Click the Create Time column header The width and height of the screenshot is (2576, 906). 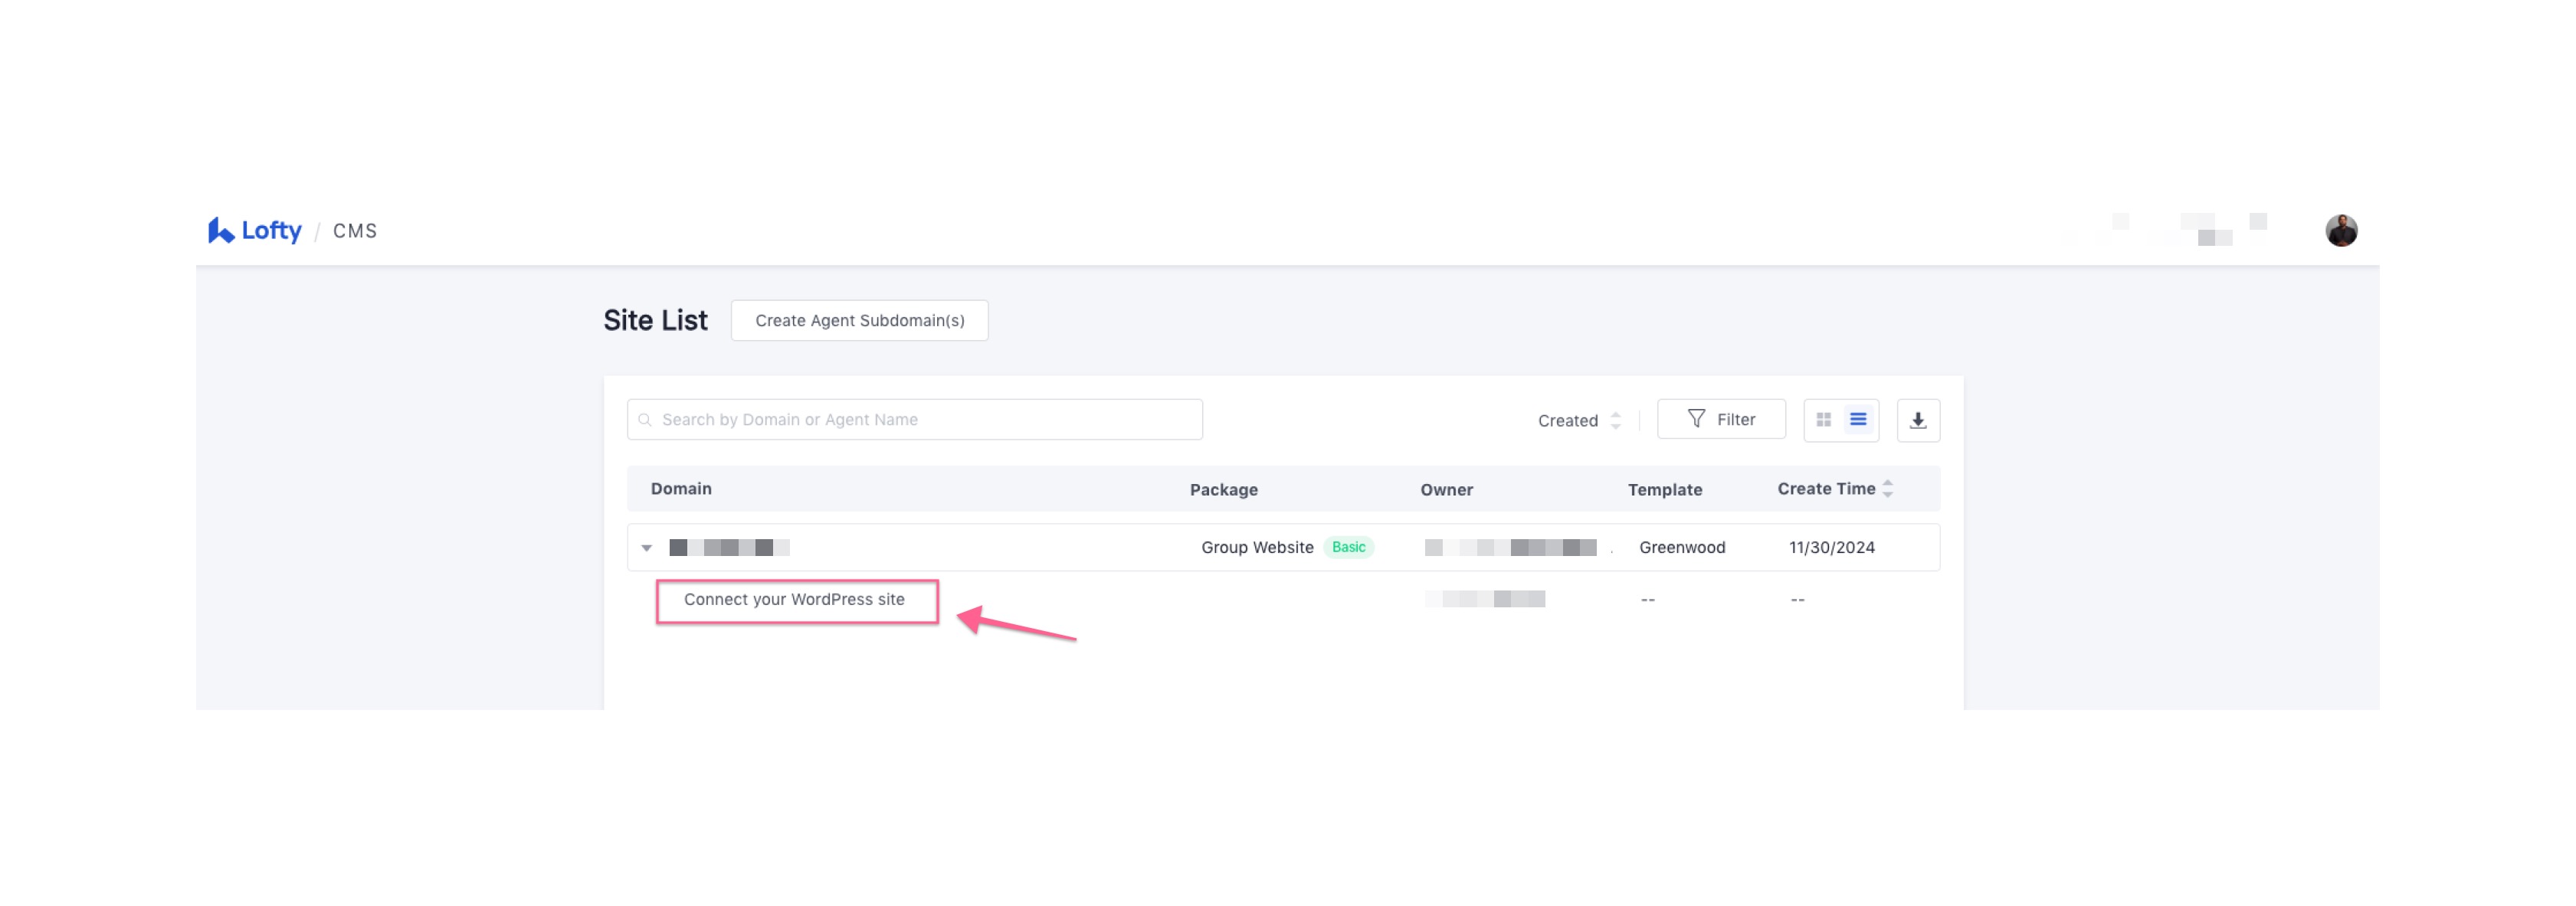[1825, 489]
